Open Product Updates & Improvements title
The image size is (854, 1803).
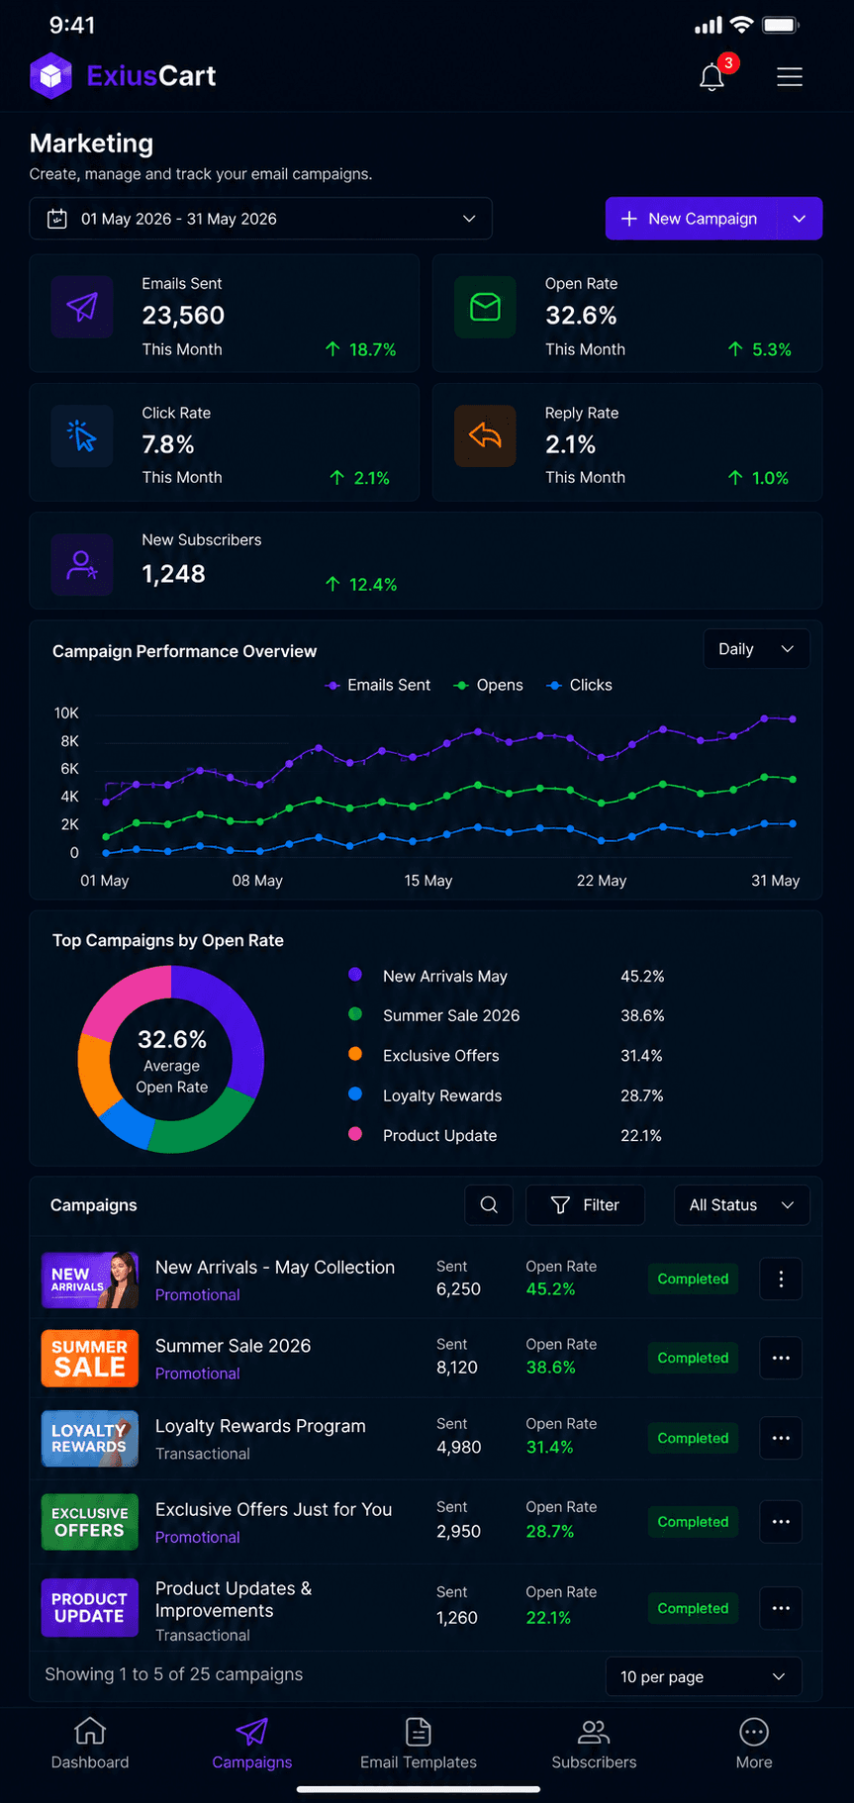pos(234,1599)
